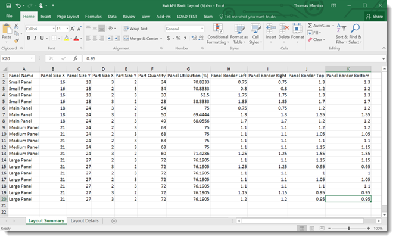Add a new sheet with plus button
Screen dimensions: 396x240
pyautogui.click(x=114, y=221)
